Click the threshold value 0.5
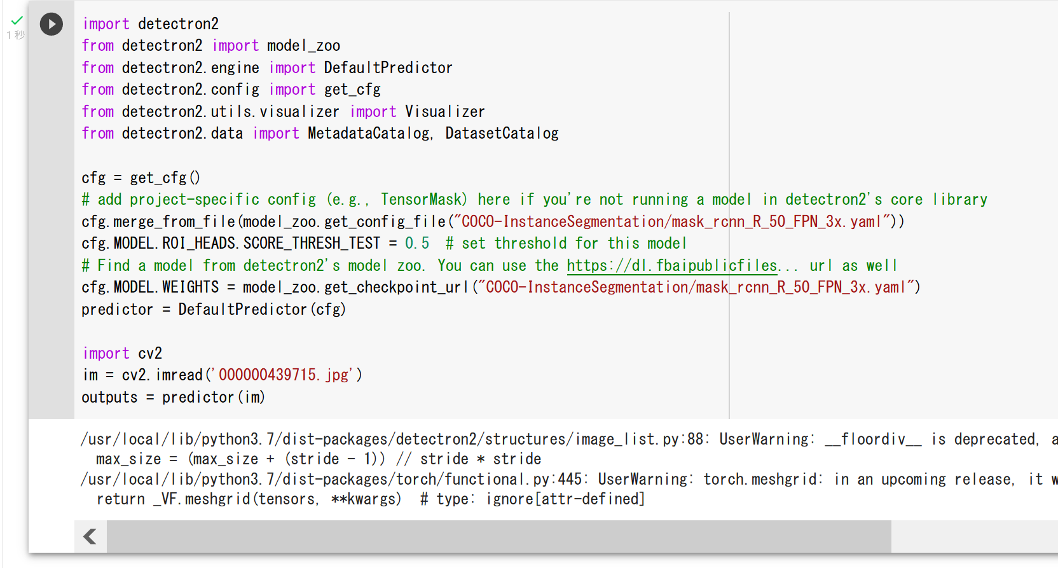The height and width of the screenshot is (568, 1058). click(x=417, y=244)
